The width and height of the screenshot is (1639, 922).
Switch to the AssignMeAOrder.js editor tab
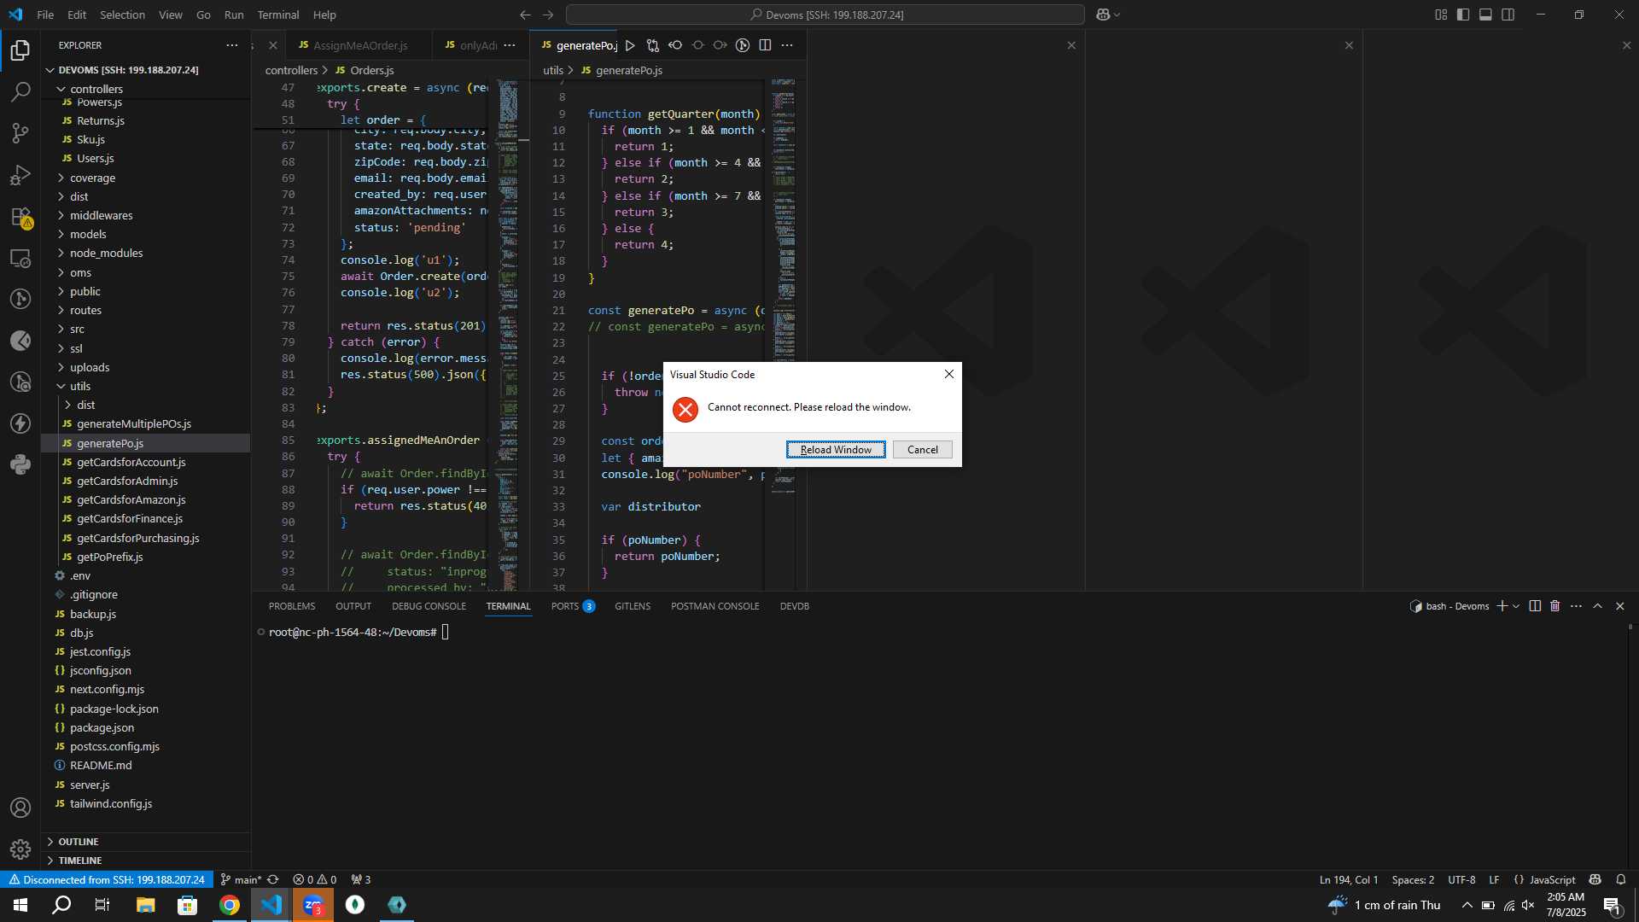[359, 45]
